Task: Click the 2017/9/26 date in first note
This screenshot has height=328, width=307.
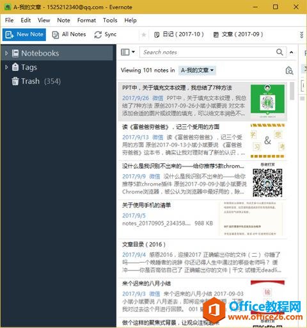Action: click(136, 98)
